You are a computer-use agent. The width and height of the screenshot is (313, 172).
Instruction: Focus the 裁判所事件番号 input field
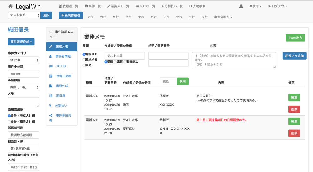tap(23, 167)
